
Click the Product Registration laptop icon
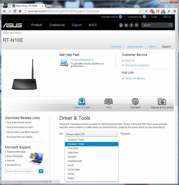64,63
